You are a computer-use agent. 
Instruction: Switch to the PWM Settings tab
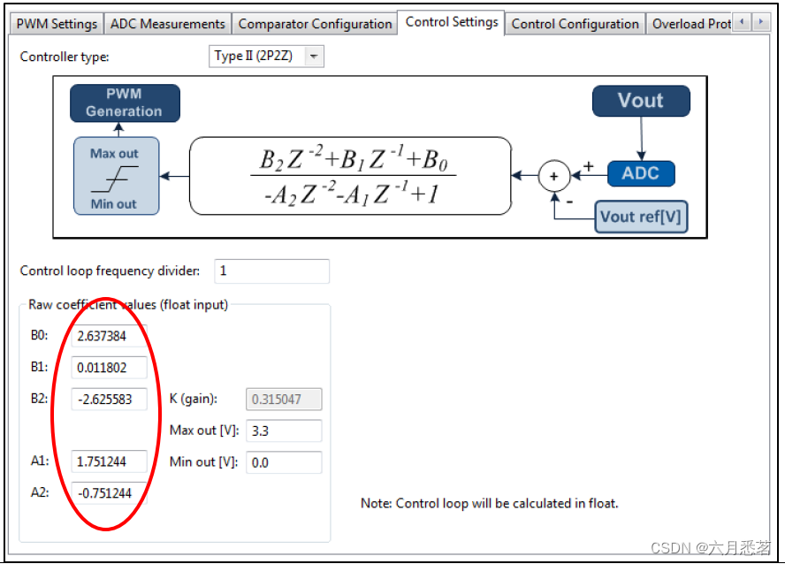click(x=57, y=24)
